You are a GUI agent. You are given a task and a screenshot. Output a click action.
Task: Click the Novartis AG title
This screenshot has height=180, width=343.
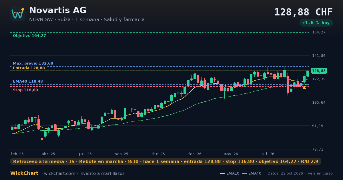tap(58, 10)
